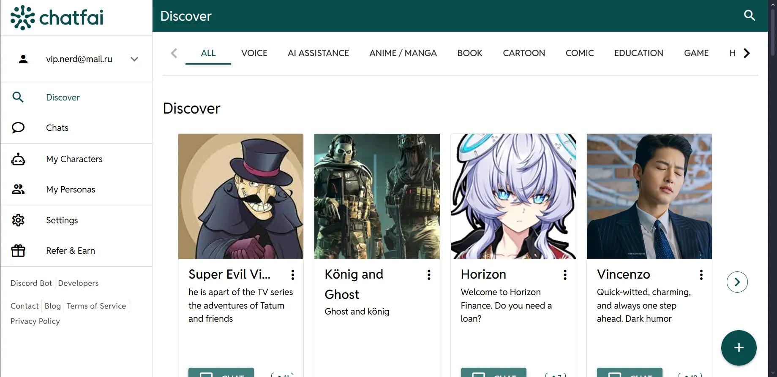This screenshot has height=377, width=777.
Task: Open Refer & Earn page
Action: [x=76, y=251]
